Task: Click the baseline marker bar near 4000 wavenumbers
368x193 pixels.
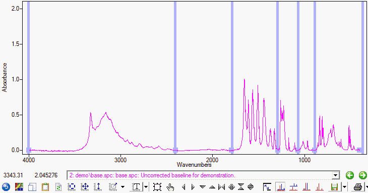Action: (28, 78)
